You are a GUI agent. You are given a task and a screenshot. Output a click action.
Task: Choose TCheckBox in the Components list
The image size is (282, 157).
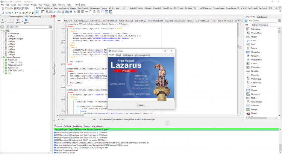point(255,56)
